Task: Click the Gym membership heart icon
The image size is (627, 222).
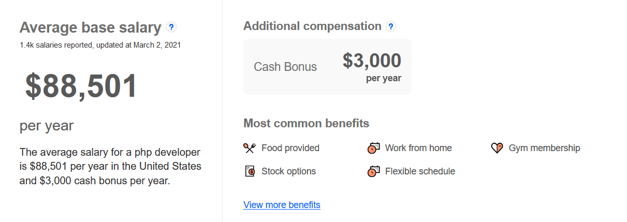Action: [497, 148]
